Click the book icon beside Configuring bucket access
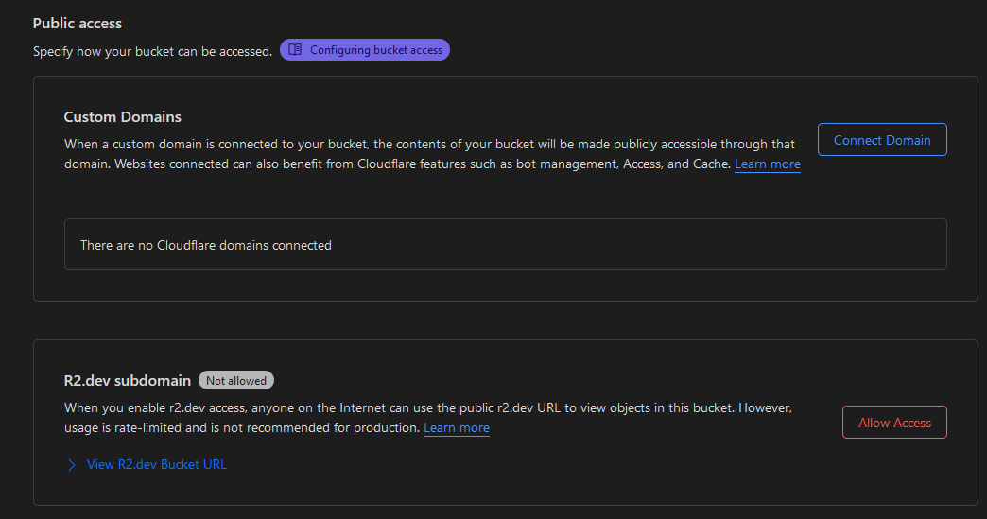The width and height of the screenshot is (987, 519). pyautogui.click(x=295, y=50)
